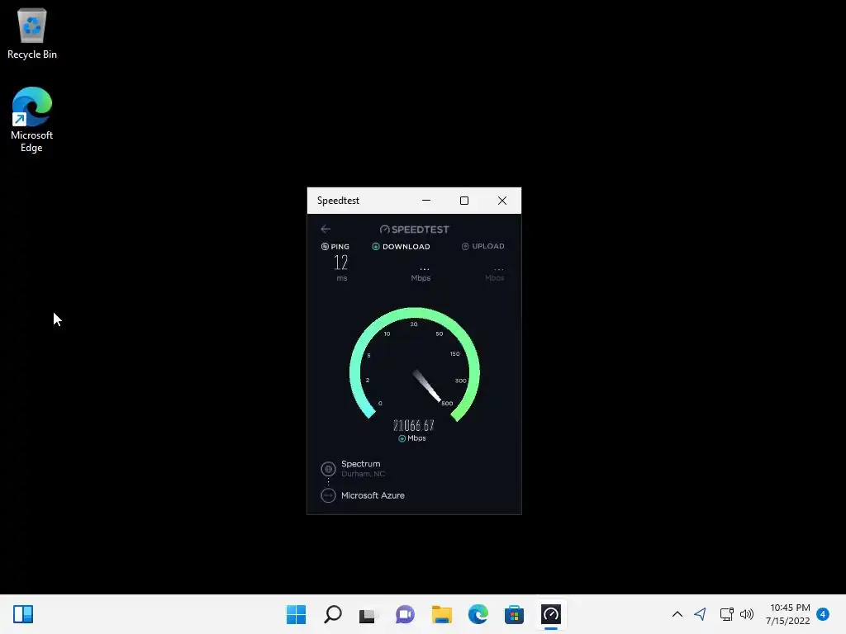Click the Speedtest taskbar icon

pyautogui.click(x=551, y=614)
